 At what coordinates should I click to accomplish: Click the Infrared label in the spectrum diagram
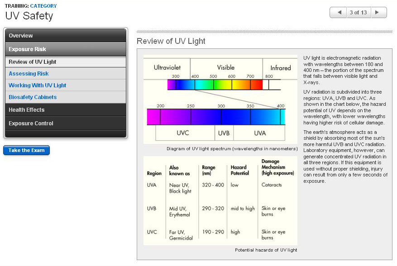point(280,68)
